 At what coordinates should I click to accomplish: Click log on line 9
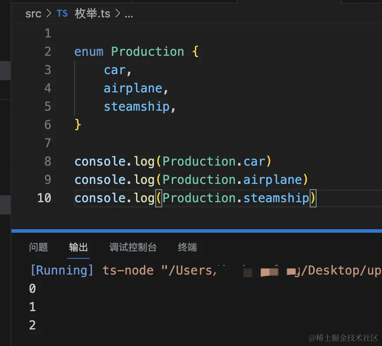(x=144, y=180)
